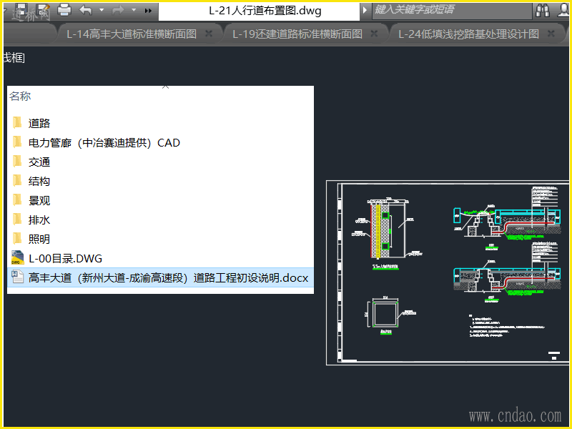Switch to L-24低填浅挖路基处理设计图 tab
Viewport: 572px width, 429px height.
(x=469, y=34)
